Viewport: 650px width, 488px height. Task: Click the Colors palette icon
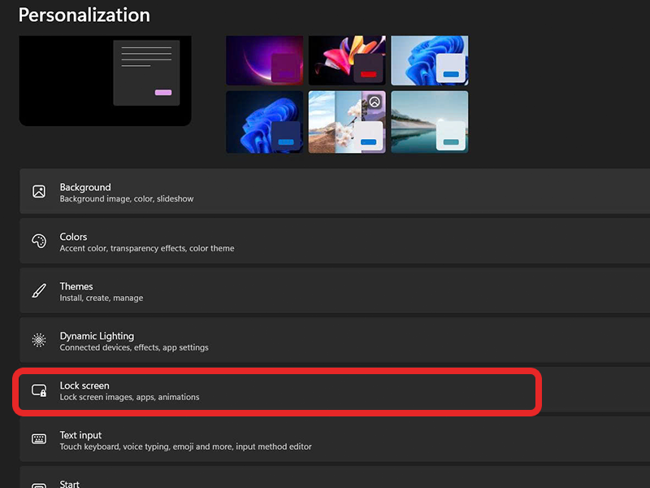pyautogui.click(x=39, y=242)
